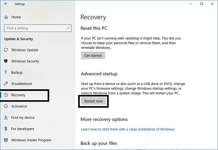Select Troubleshoot from the sidebar
Screen dimensions: 218x150
(21, 84)
